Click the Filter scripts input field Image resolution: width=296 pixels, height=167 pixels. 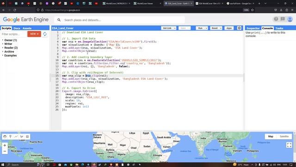[x=13, y=34]
